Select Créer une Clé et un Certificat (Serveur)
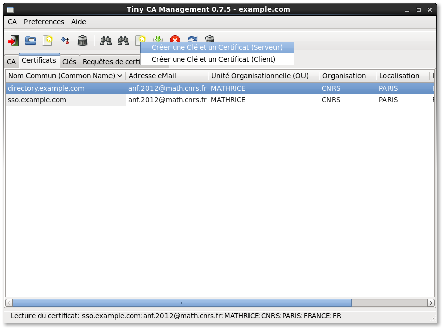 tap(217, 47)
